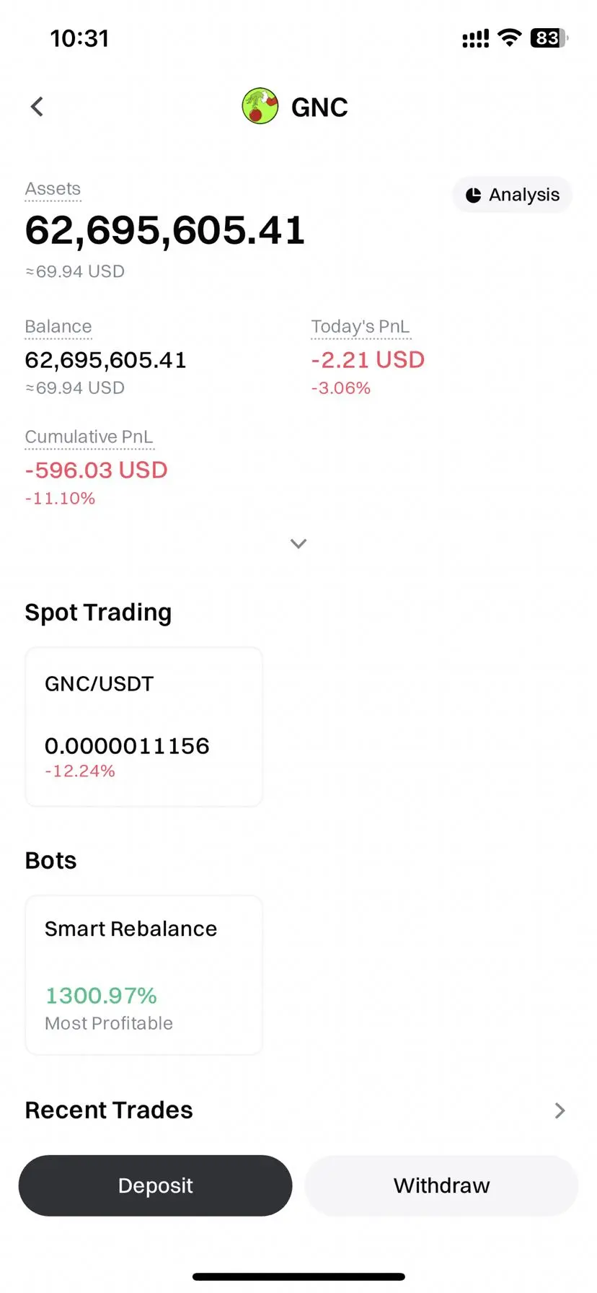This screenshot has height=1293, width=597.
Task: Open the GNC/USDT spot trading card
Action: click(x=143, y=727)
